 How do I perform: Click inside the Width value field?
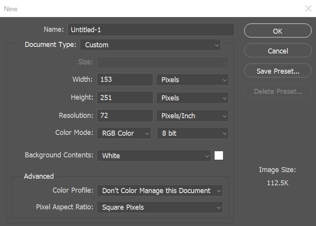(x=124, y=79)
